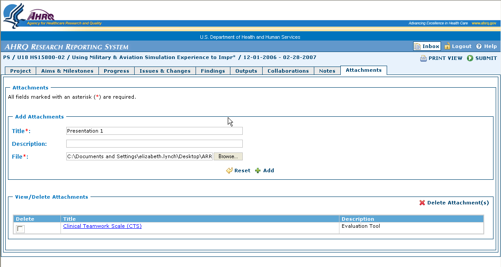501x267 pixels.
Task: Click the Logout text link
Action: (x=462, y=46)
